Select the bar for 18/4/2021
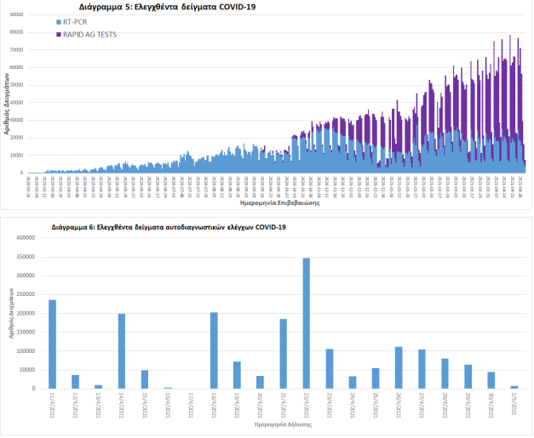The width and height of the screenshot is (534, 438). click(x=214, y=350)
